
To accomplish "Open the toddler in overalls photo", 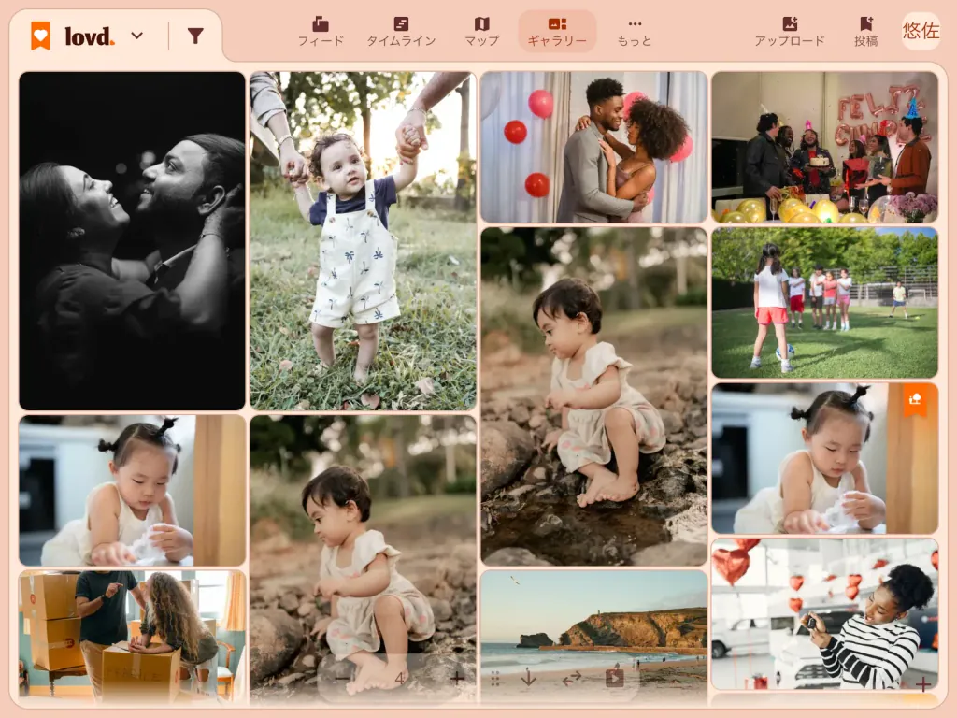I will point(364,241).
